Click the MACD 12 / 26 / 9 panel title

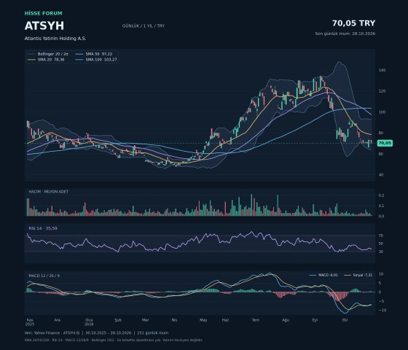(x=44, y=276)
